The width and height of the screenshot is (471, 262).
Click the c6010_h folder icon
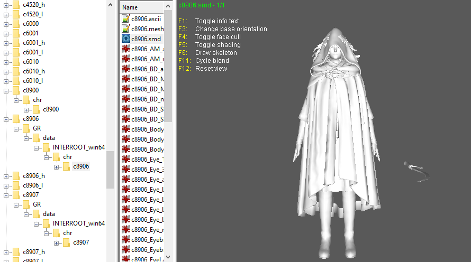(x=16, y=71)
